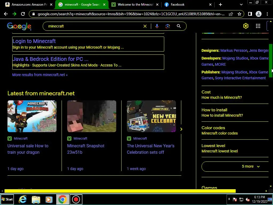Clear the minecraft search query
The height and width of the screenshot is (205, 273).
coord(145,26)
